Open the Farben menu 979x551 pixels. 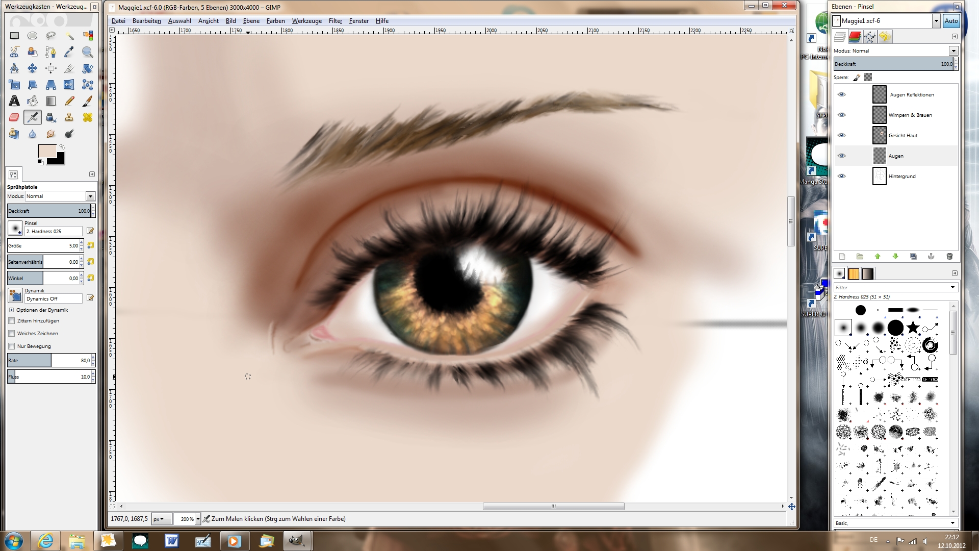point(275,21)
